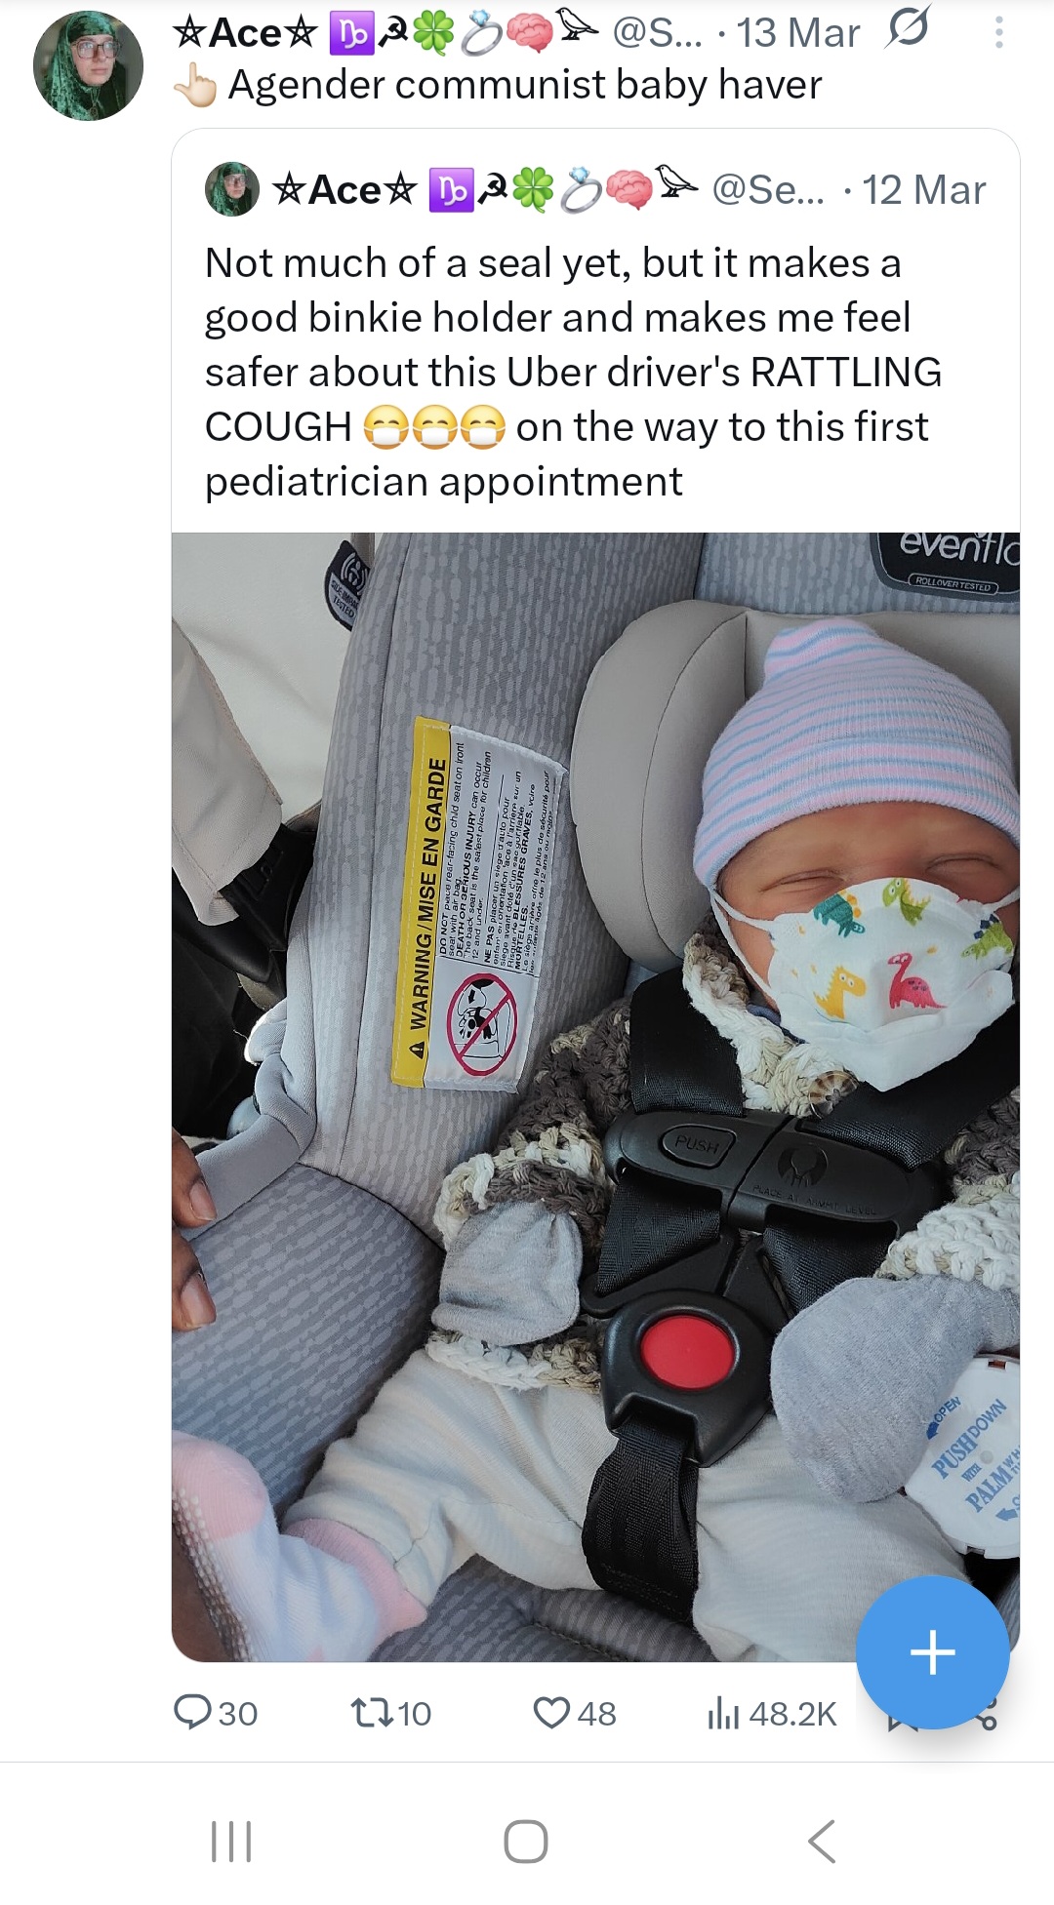Open Ace's large profile avatar
The image size is (1054, 1905).
(x=88, y=65)
